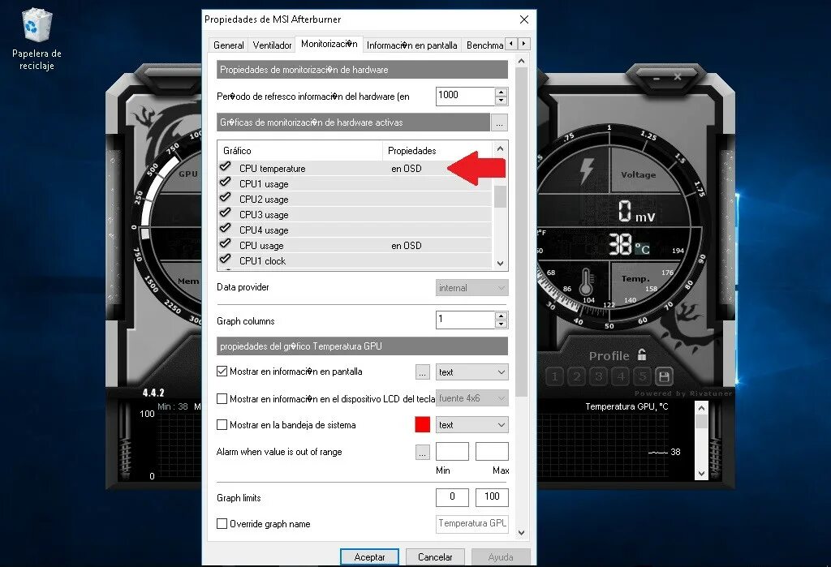Toggle the CPU3 usage graph checkmark
This screenshot has width=831, height=567.
point(226,213)
